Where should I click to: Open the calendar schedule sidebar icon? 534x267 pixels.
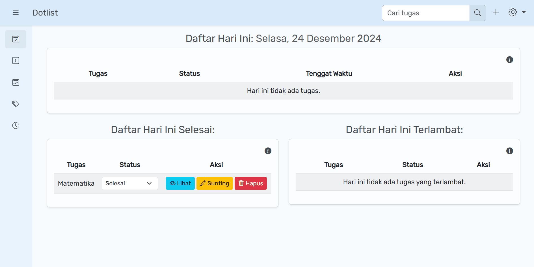pyautogui.click(x=16, y=82)
